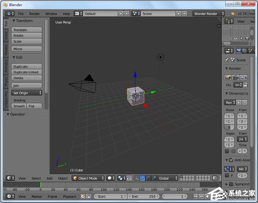Click the play audio speaker icon

[243, 77]
